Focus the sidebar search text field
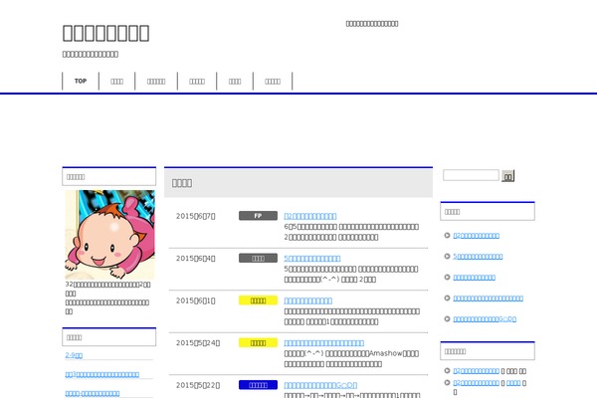This screenshot has height=398, width=597. click(471, 175)
